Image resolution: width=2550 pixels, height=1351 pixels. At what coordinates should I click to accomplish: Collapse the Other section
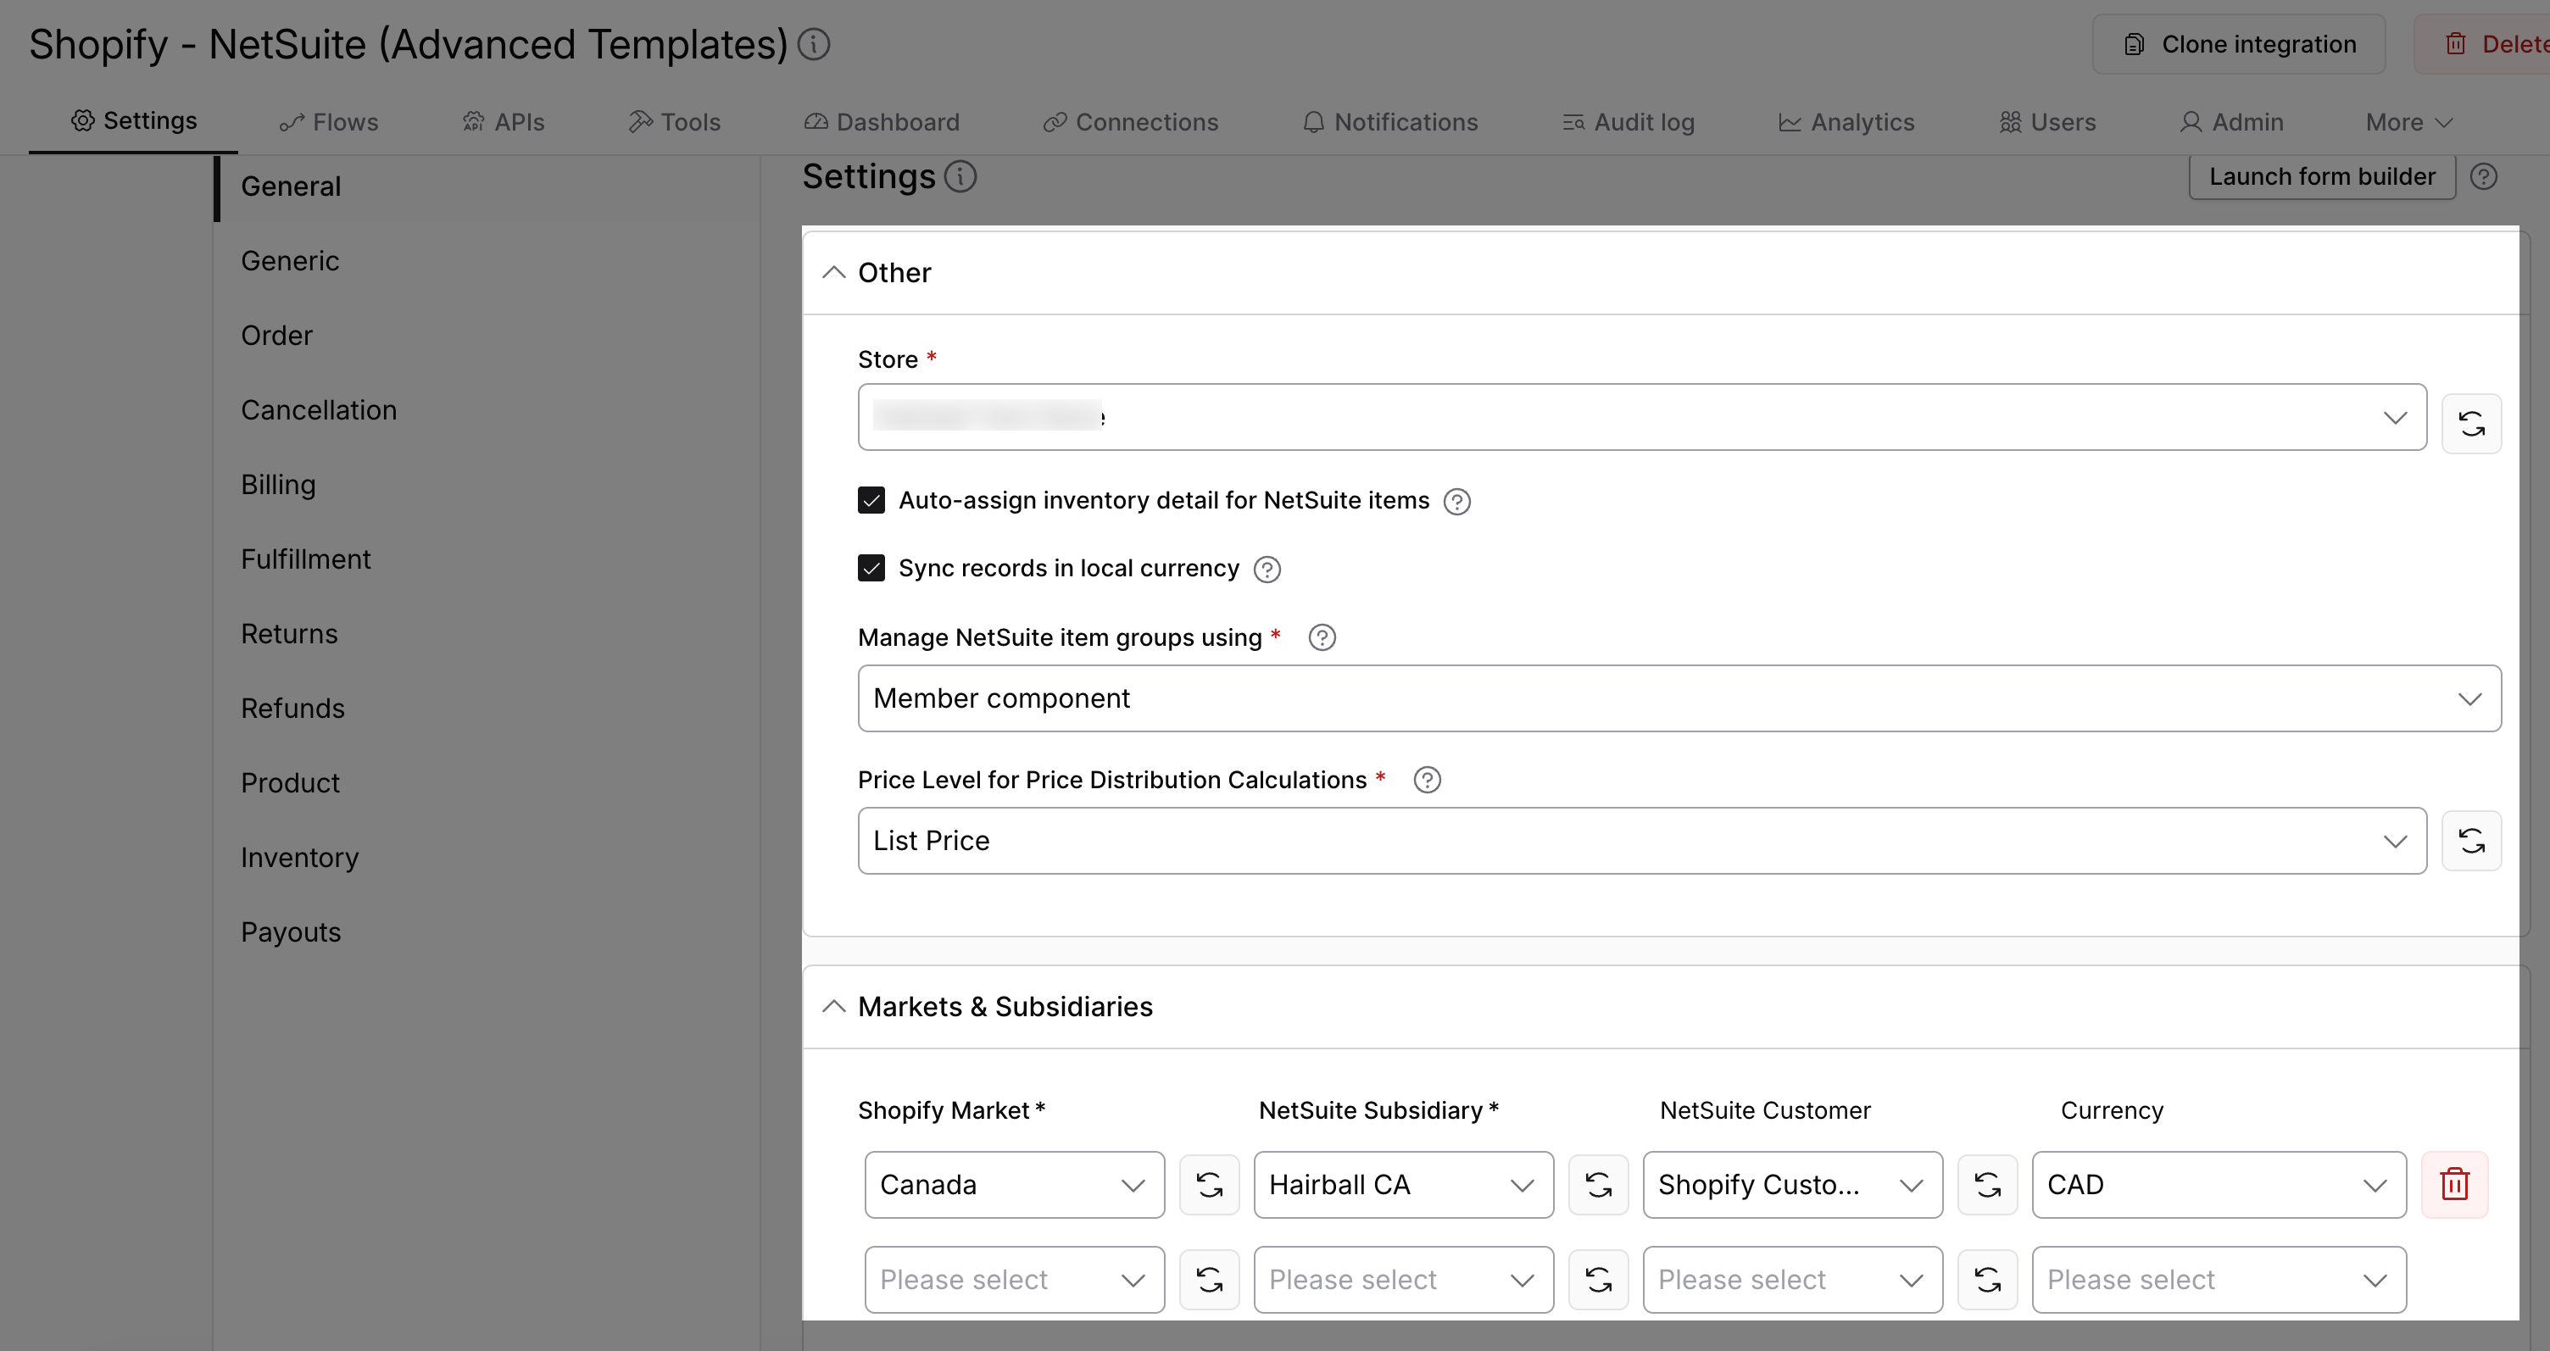tap(833, 272)
